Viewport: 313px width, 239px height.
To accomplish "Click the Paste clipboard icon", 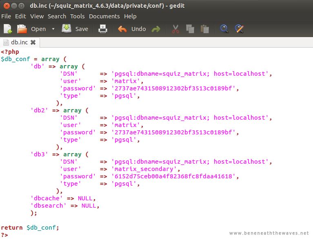I will click(204, 29).
